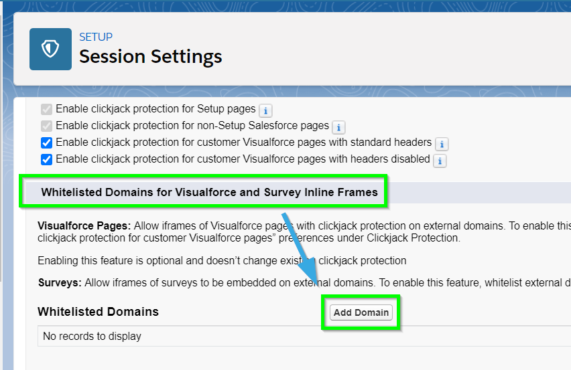This screenshot has height=370, width=571.
Task: Select the Whitelisted Domains list heading
Action: click(98, 312)
